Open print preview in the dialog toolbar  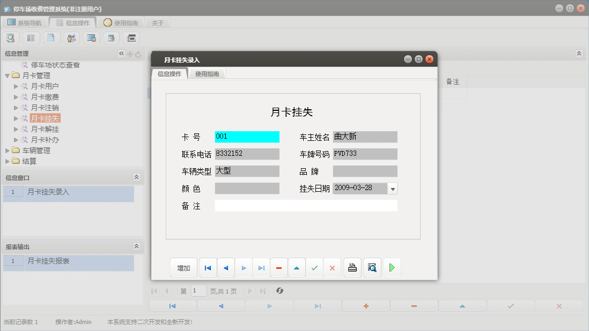point(372,267)
